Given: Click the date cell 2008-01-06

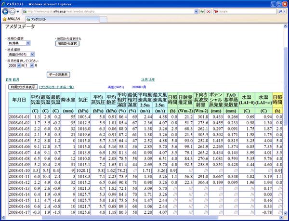Looking at the screenshot, I should (x=19, y=147).
